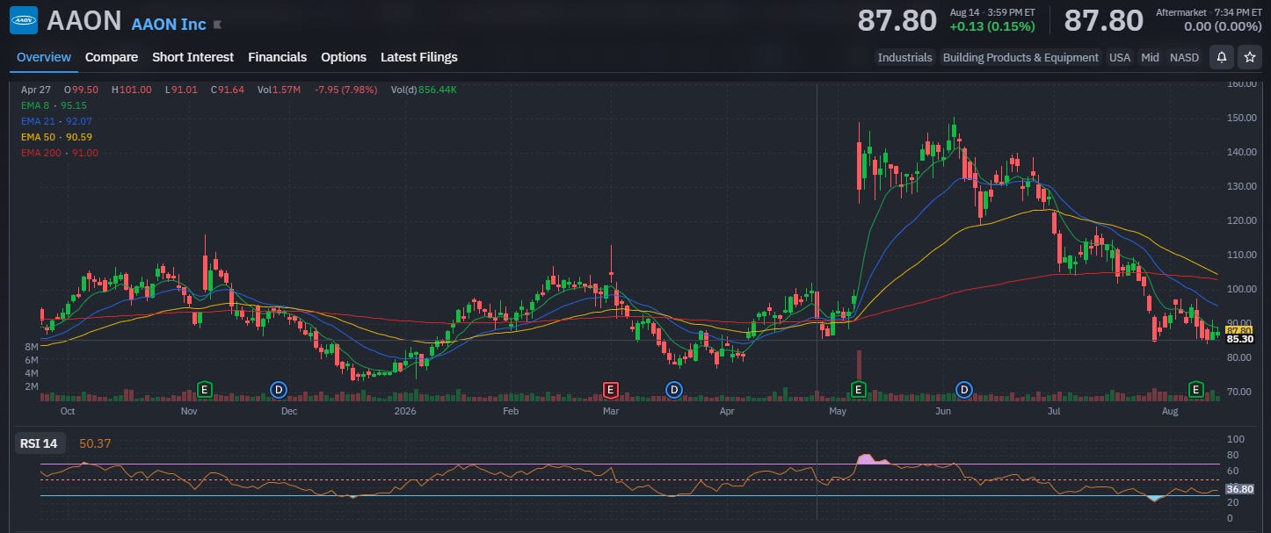Click the Aug 14 · 3:59 PM ET timestamp
This screenshot has height=533, width=1271.
pyautogui.click(x=992, y=11)
